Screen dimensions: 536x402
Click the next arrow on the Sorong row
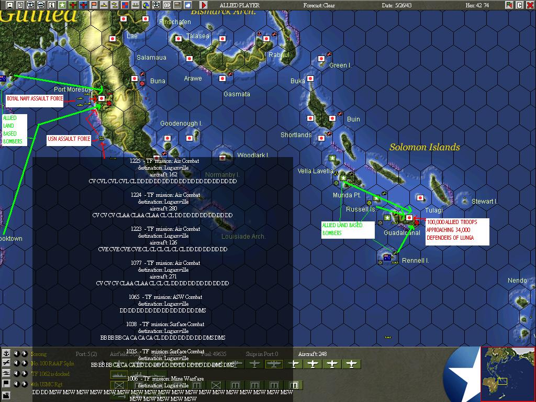(25, 353)
